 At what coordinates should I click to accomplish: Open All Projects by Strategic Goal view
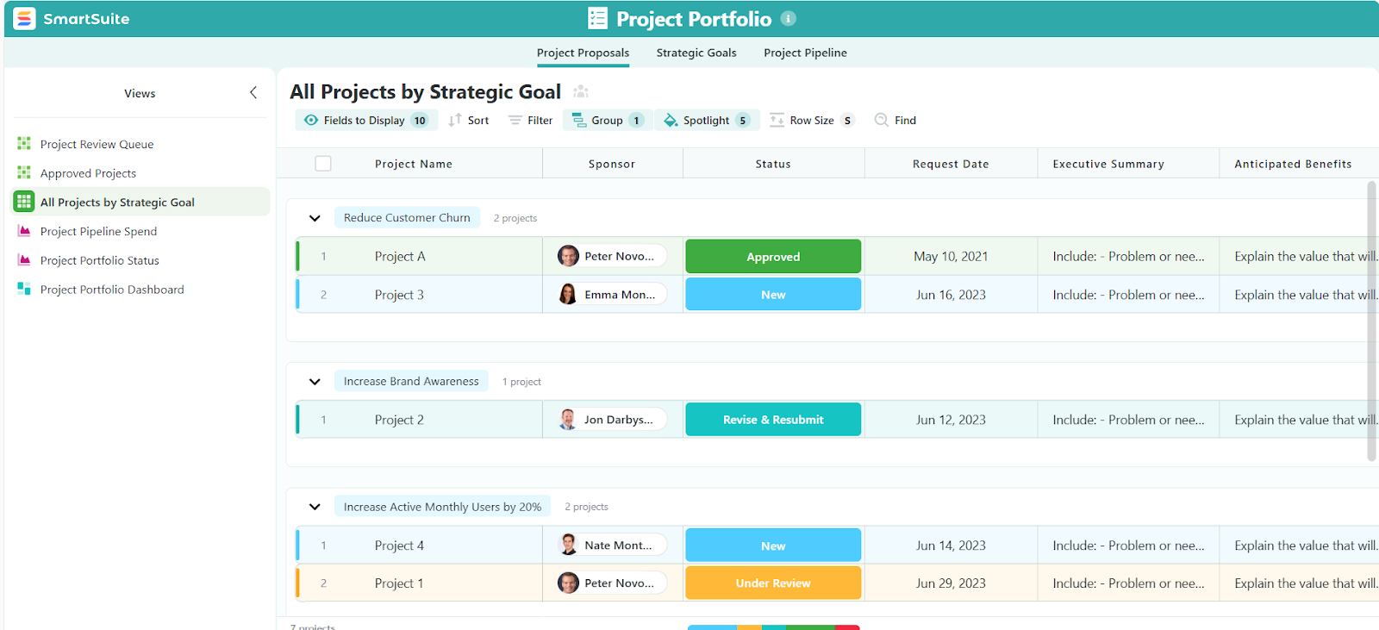[140, 202]
